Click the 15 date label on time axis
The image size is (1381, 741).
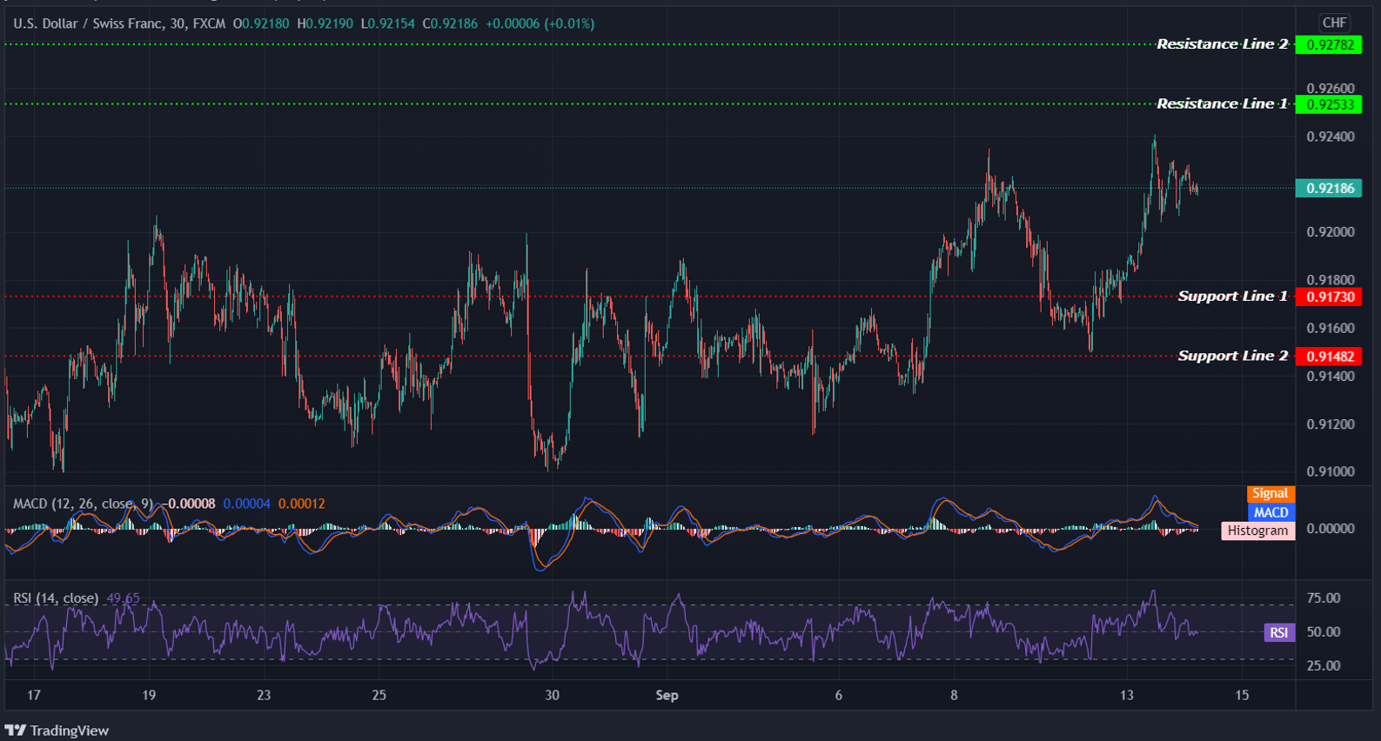point(1242,695)
